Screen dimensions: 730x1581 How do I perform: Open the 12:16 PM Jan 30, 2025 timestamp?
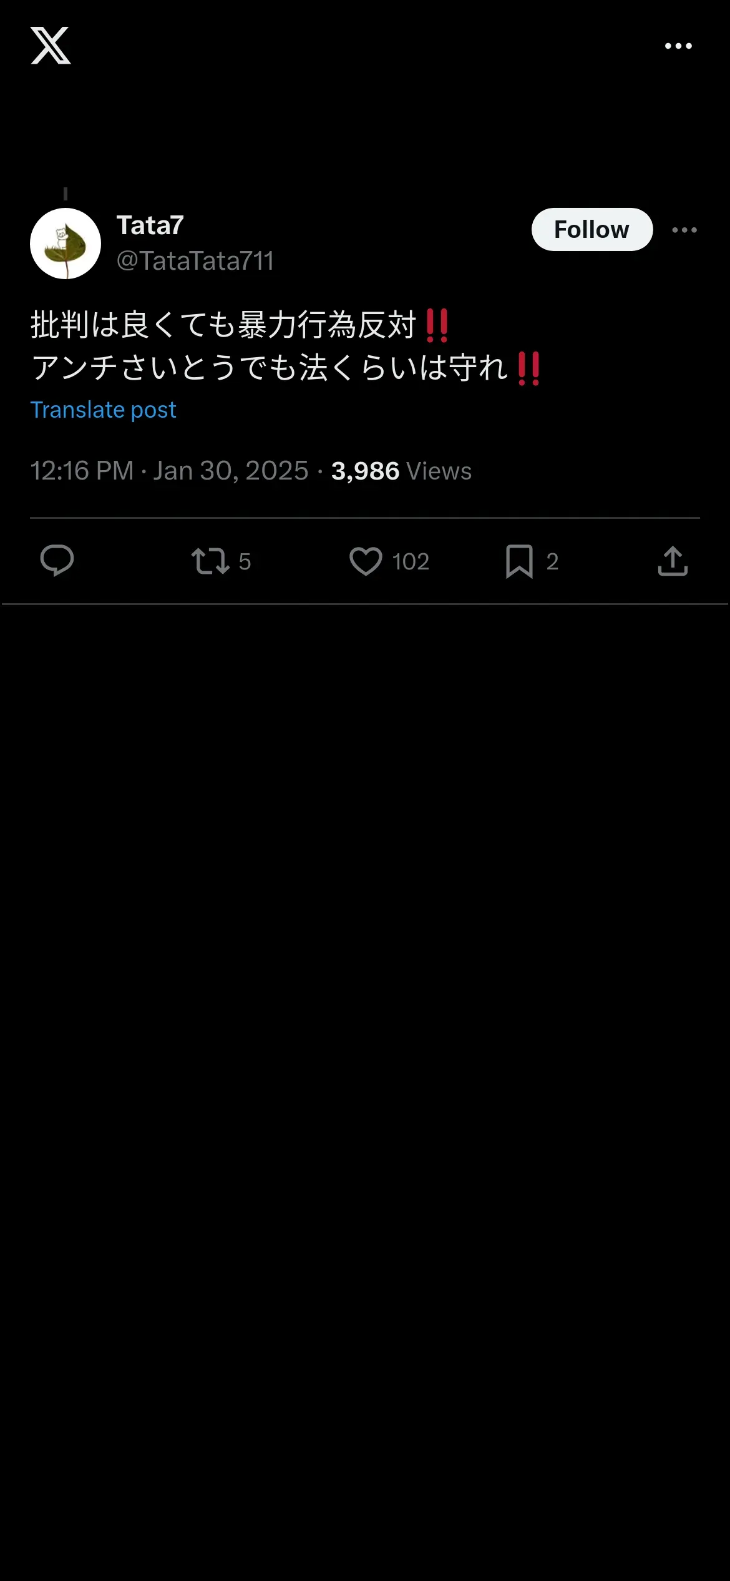tap(169, 471)
